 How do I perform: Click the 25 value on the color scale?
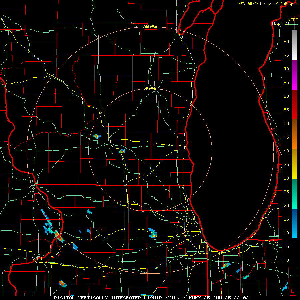(286, 192)
